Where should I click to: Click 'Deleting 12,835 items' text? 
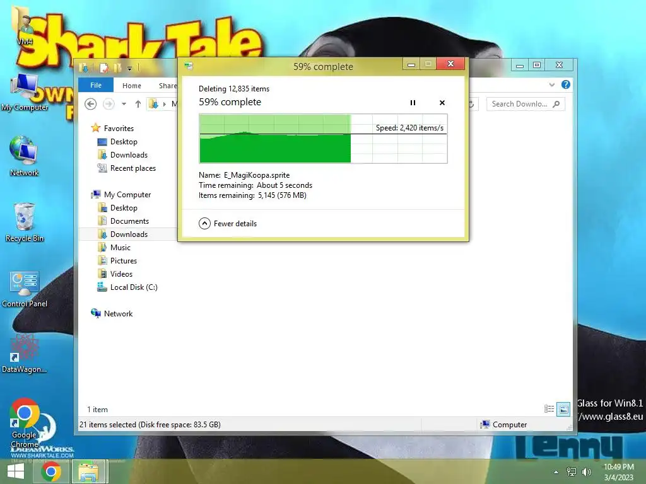(x=234, y=89)
